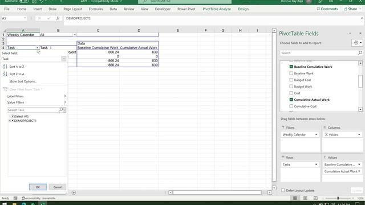365x205 pixels.
Task: Open the Comments pane
Action: pyautogui.click(x=327, y=9)
